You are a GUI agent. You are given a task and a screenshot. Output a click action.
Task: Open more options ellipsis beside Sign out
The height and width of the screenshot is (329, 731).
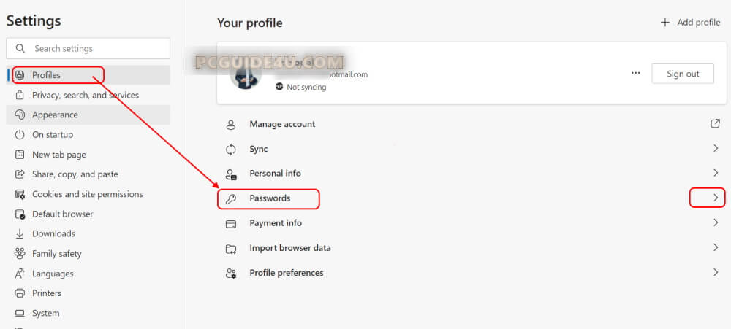[x=635, y=74]
